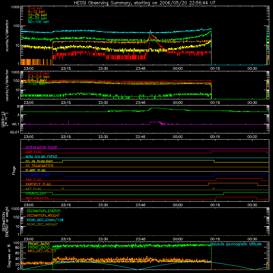Viewport: 273px width, 273px height.
Task: Click the '60' tick on bottom panel axis
Action: (17, 253)
